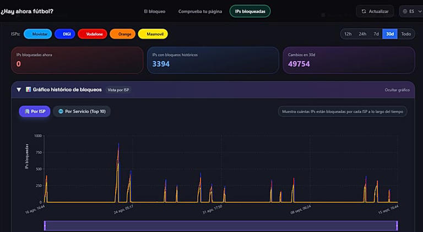
Task: Click the globe icon of language selector
Action: 405,12
